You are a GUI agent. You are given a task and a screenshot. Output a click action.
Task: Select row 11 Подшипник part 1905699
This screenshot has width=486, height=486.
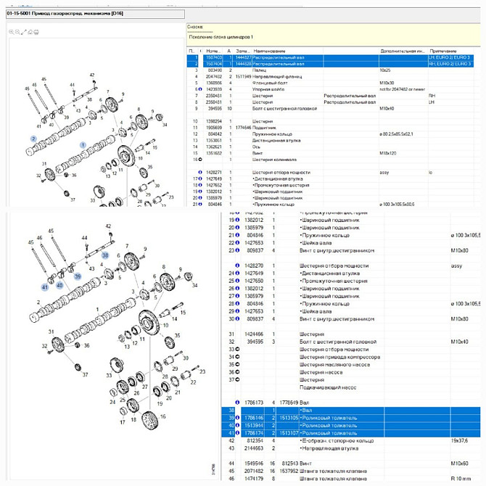click(x=330, y=128)
